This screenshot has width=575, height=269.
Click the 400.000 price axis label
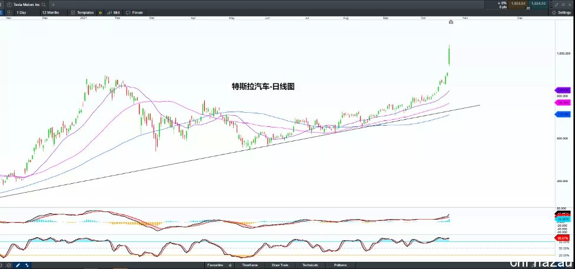pos(563,181)
